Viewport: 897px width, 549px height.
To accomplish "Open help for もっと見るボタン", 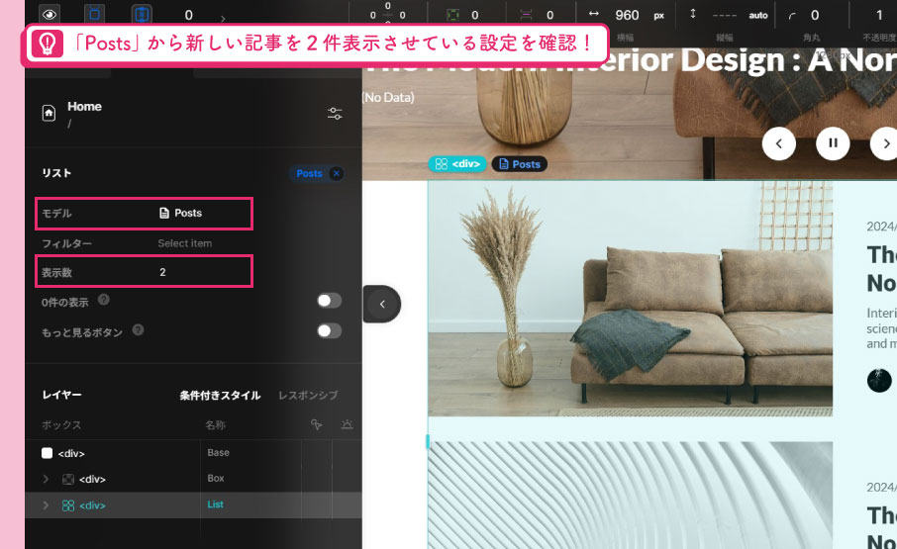I will [138, 330].
